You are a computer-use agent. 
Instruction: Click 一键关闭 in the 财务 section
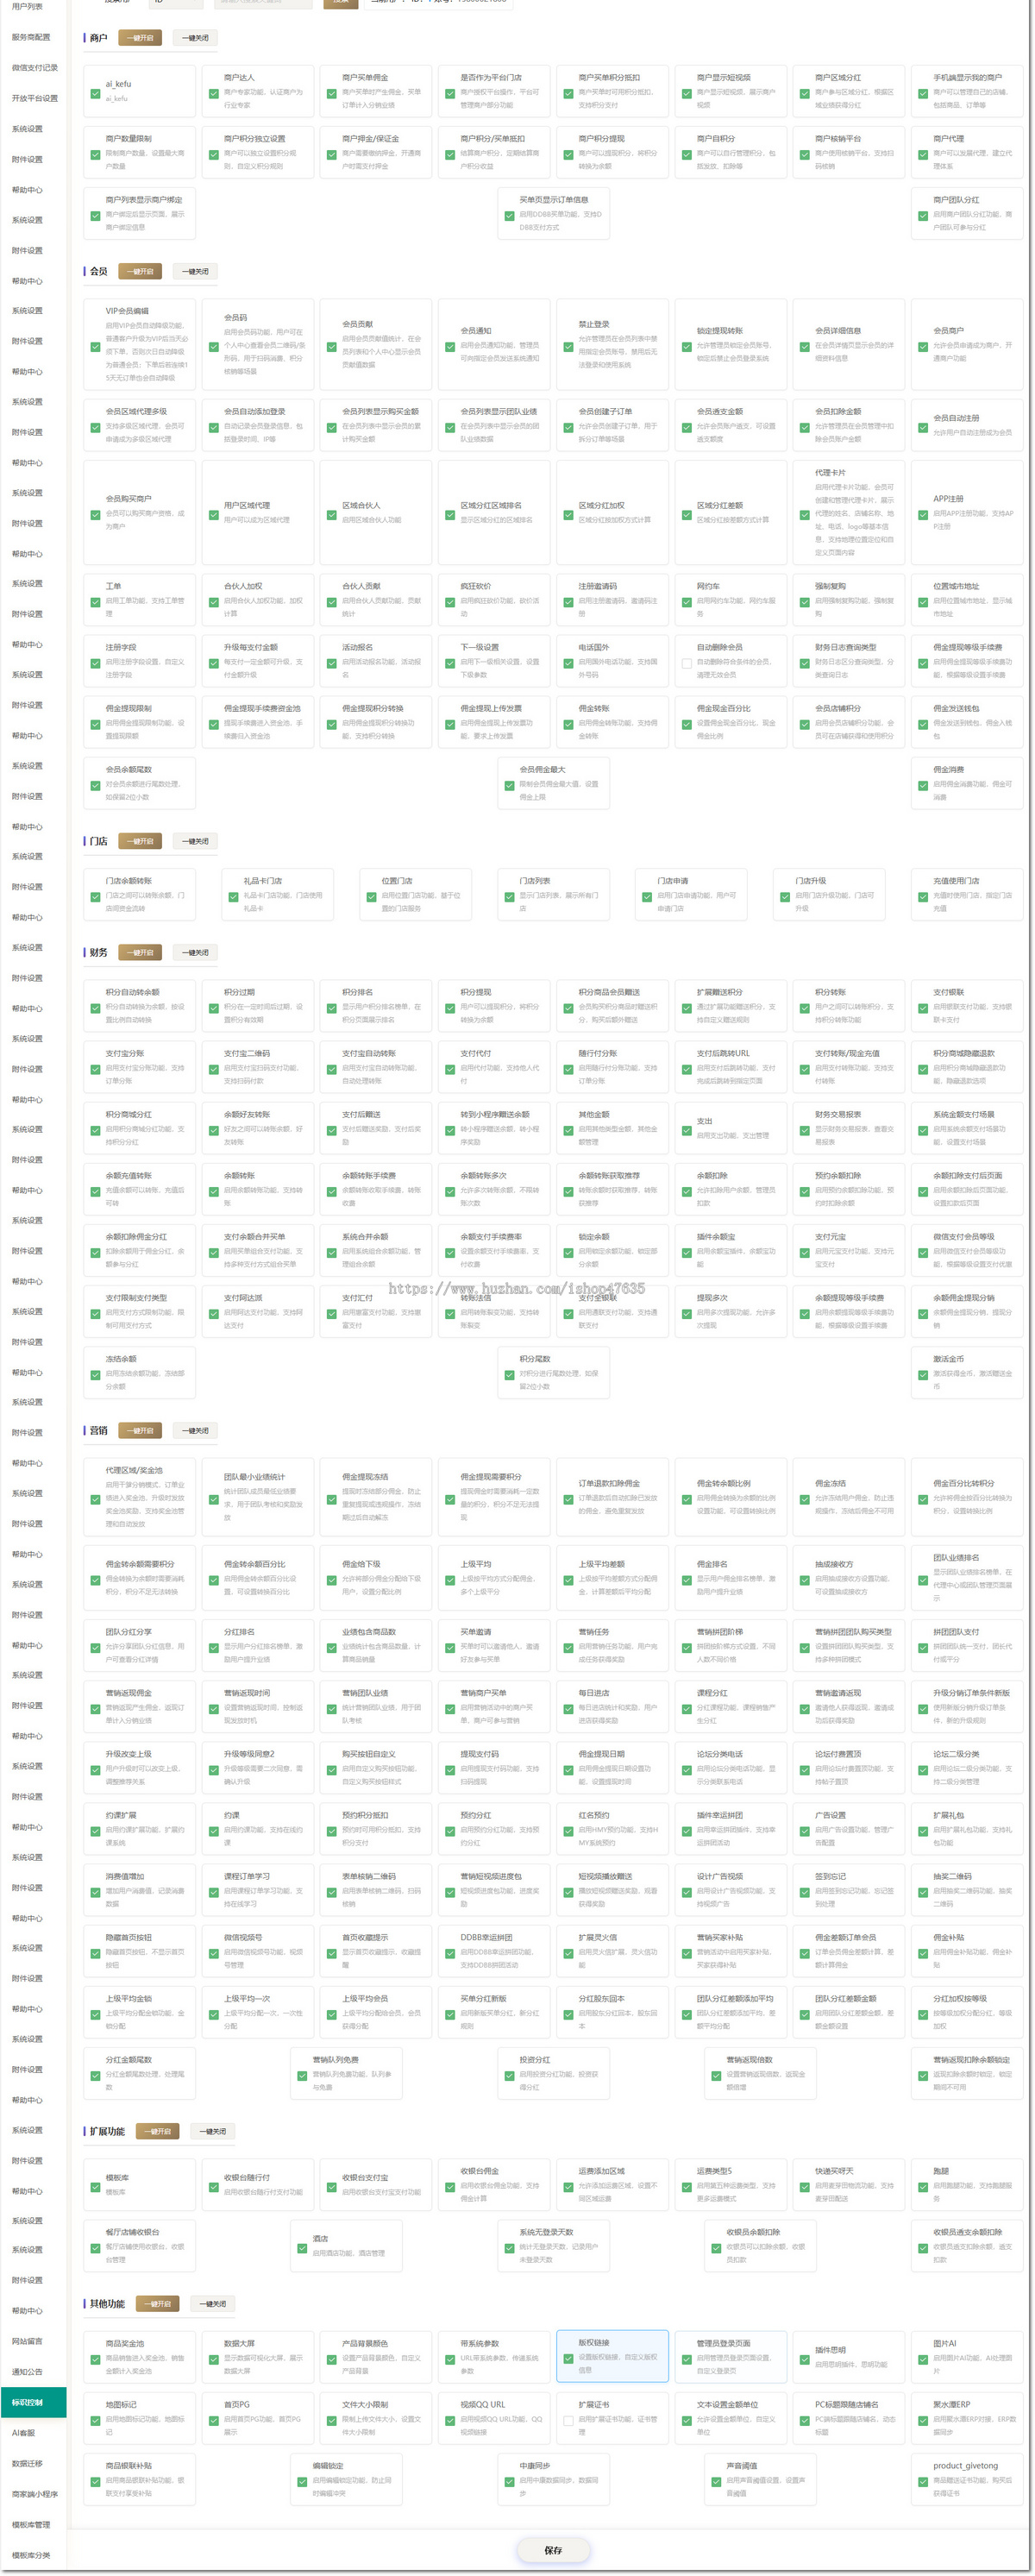[195, 953]
